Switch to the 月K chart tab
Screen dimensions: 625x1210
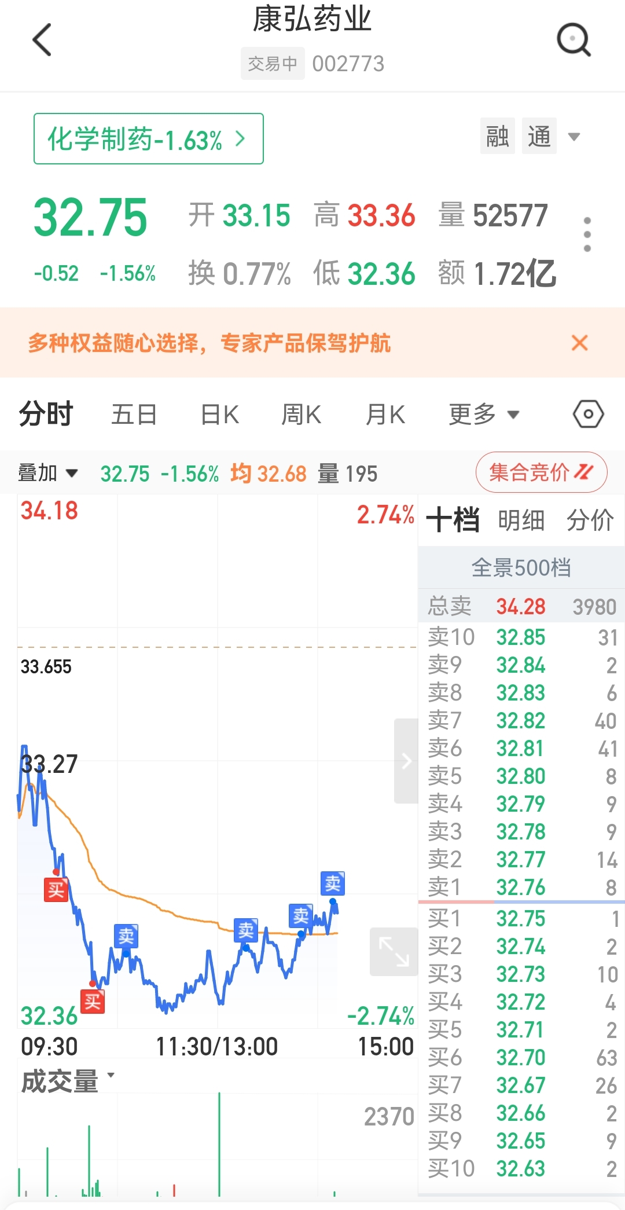point(385,415)
